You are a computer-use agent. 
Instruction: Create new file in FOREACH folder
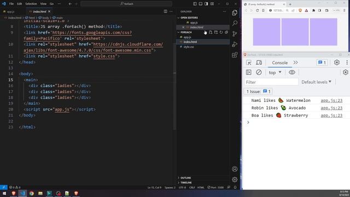[x=211, y=32]
